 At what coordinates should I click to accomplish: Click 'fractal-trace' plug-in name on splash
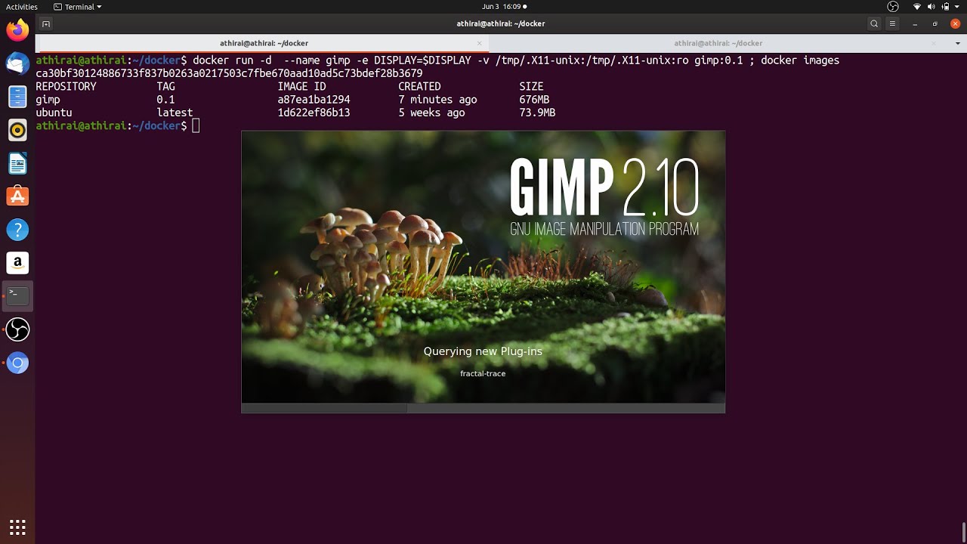[x=483, y=373]
